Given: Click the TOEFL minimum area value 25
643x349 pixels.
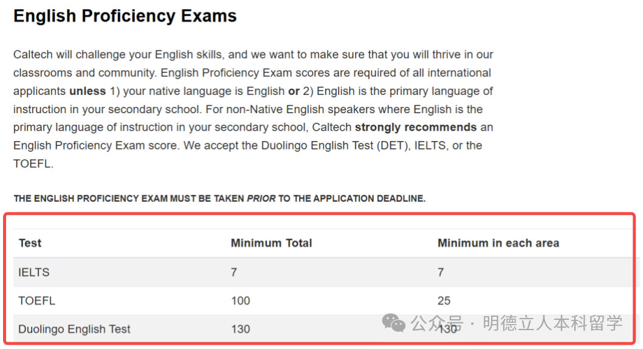Looking at the screenshot, I should tap(444, 300).
